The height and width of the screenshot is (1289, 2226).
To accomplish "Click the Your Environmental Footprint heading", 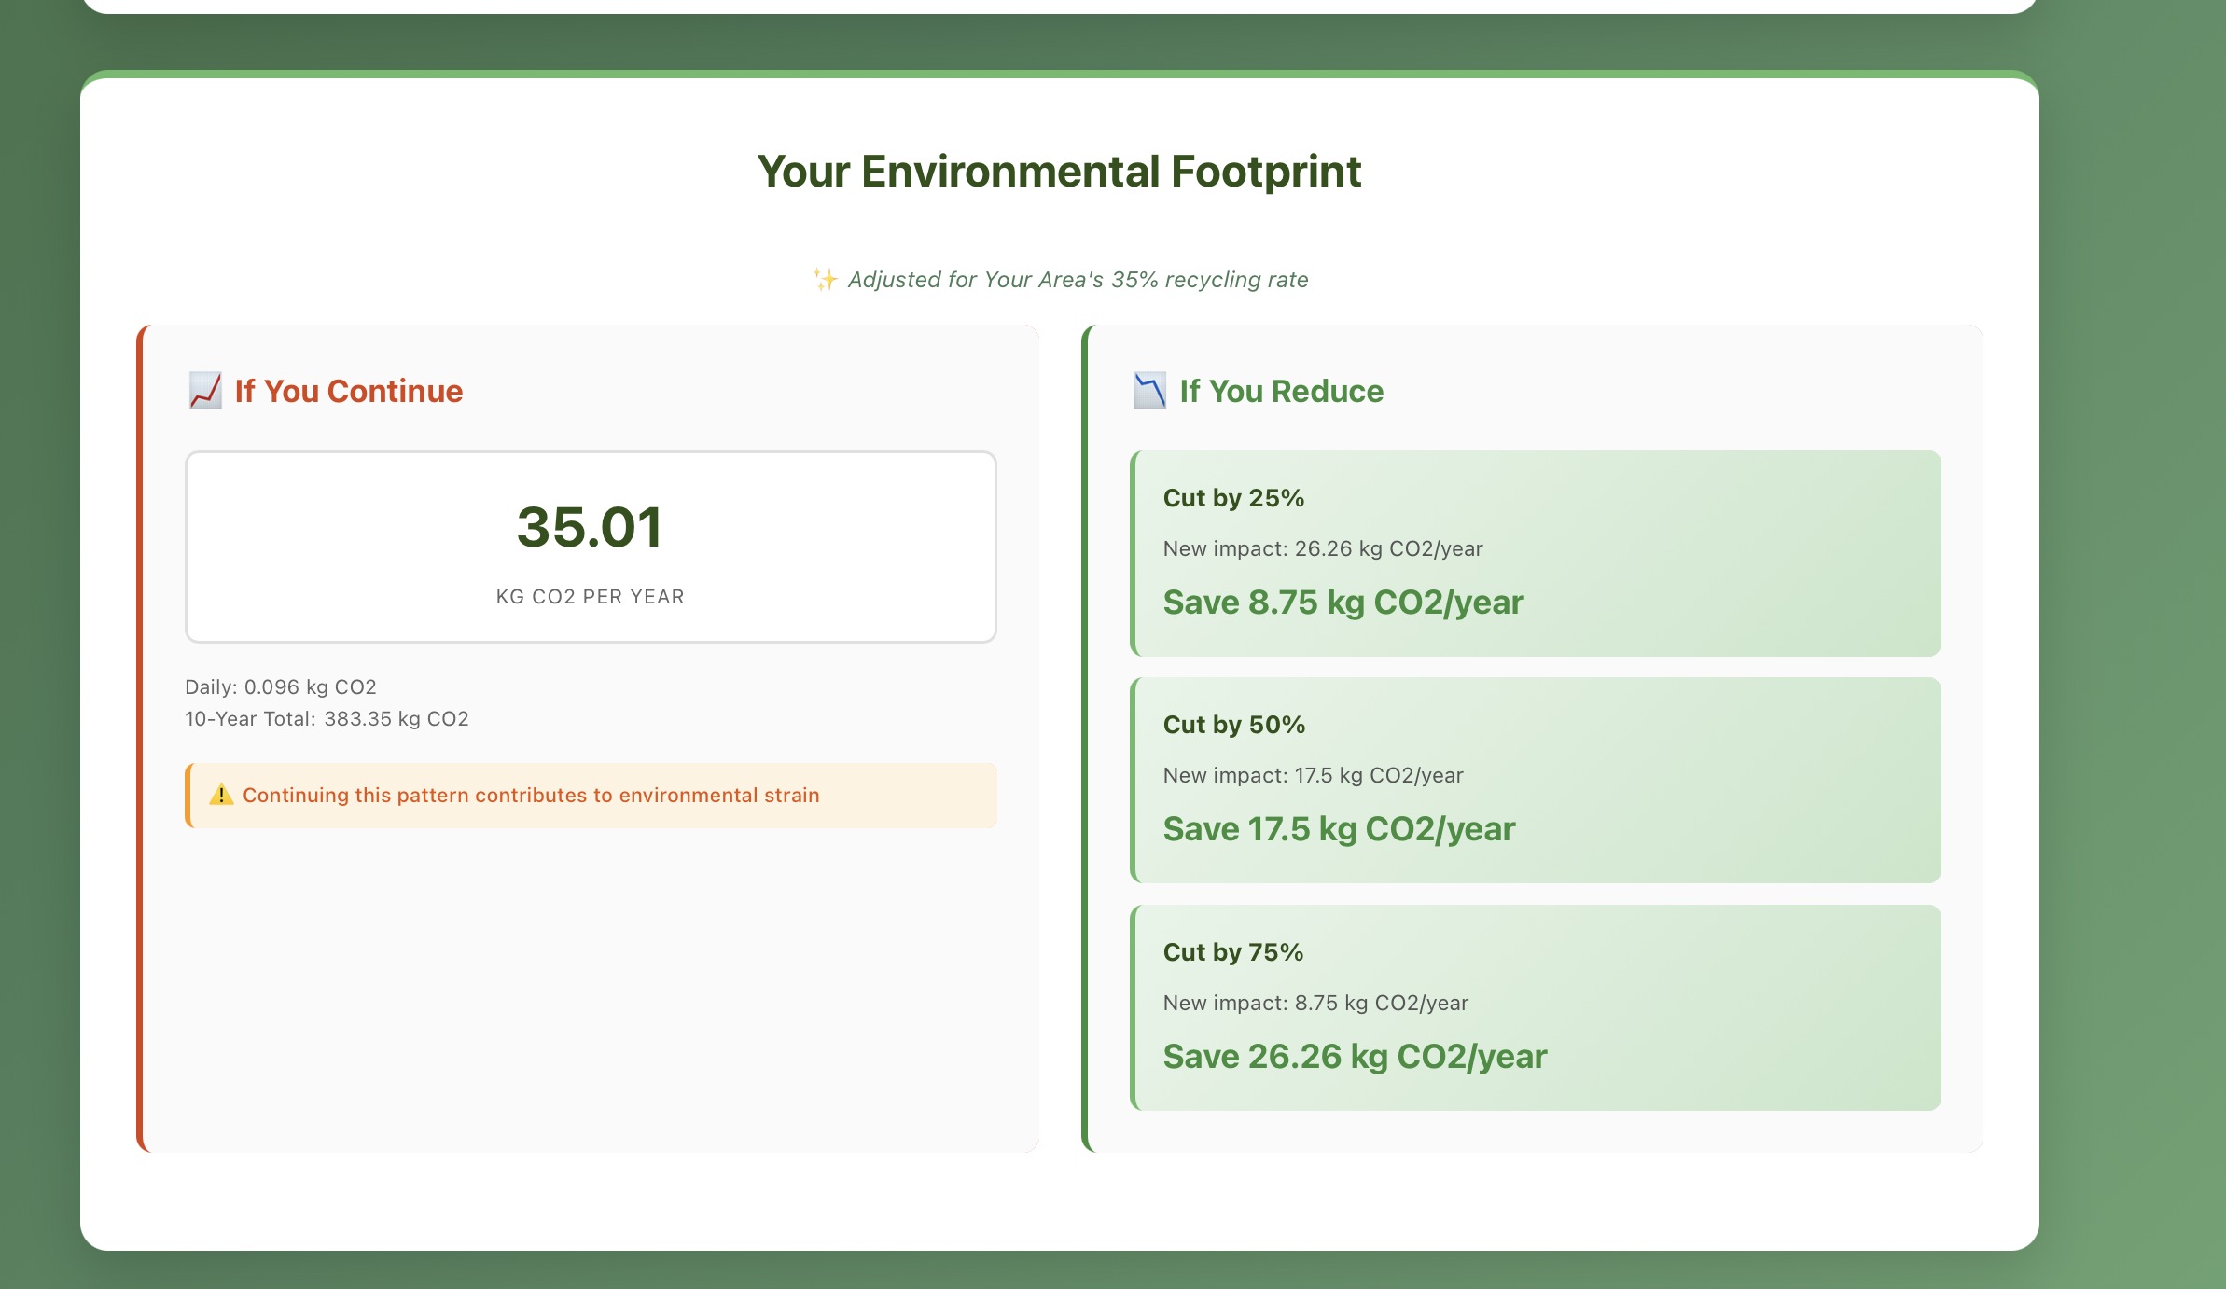I will pyautogui.click(x=1059, y=172).
